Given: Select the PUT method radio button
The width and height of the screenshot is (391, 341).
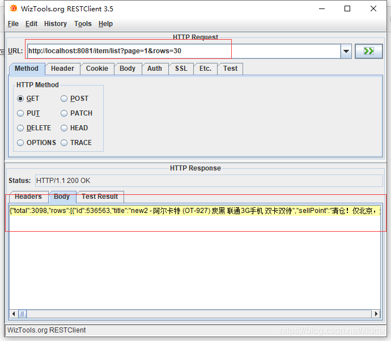Looking at the screenshot, I should (x=20, y=113).
